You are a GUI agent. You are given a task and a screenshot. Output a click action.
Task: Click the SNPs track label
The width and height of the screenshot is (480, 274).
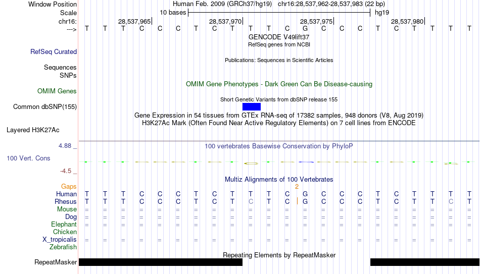click(x=68, y=75)
